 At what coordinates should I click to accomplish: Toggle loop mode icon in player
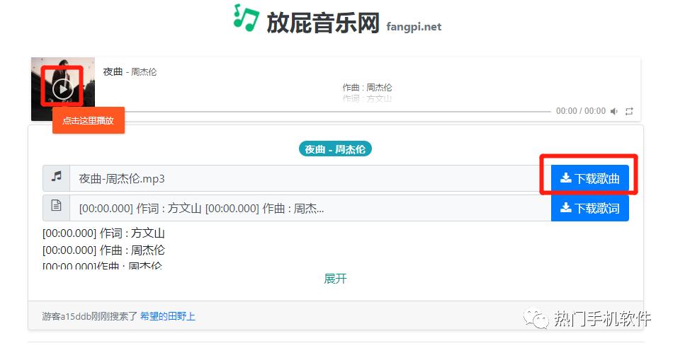629,112
